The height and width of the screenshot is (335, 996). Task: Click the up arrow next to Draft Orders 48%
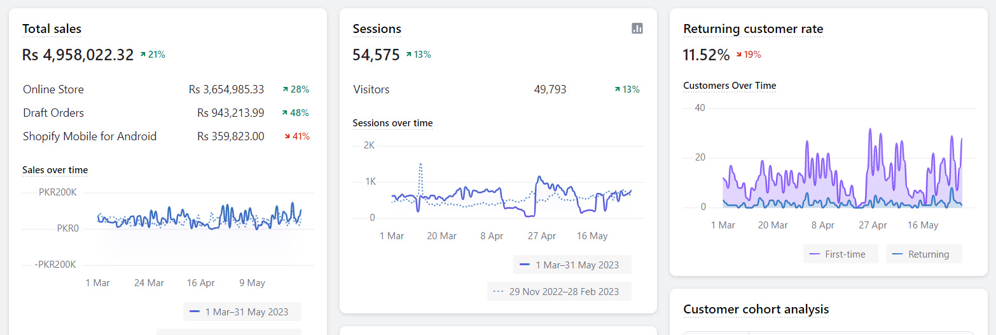click(x=286, y=113)
